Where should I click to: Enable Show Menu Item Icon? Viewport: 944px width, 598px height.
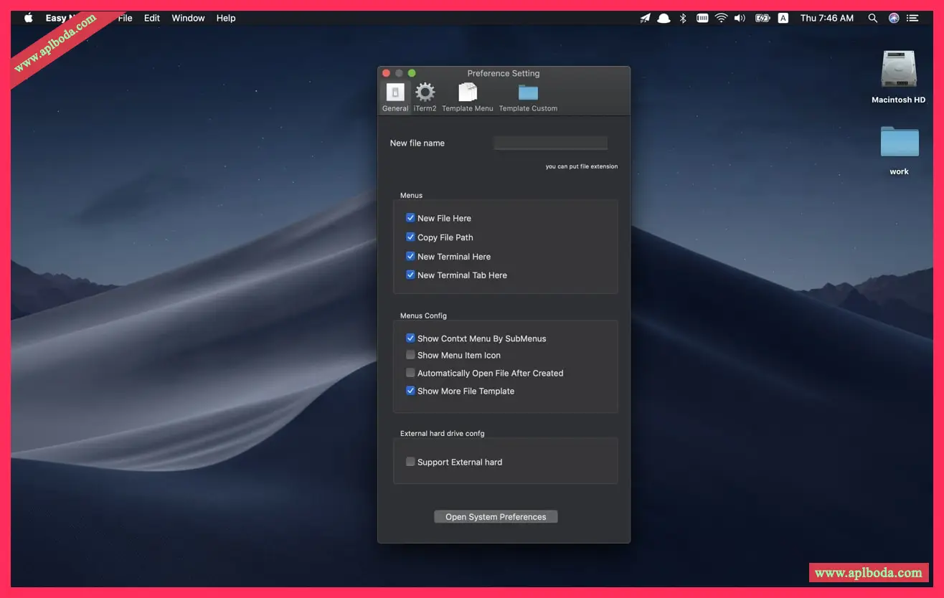point(410,355)
